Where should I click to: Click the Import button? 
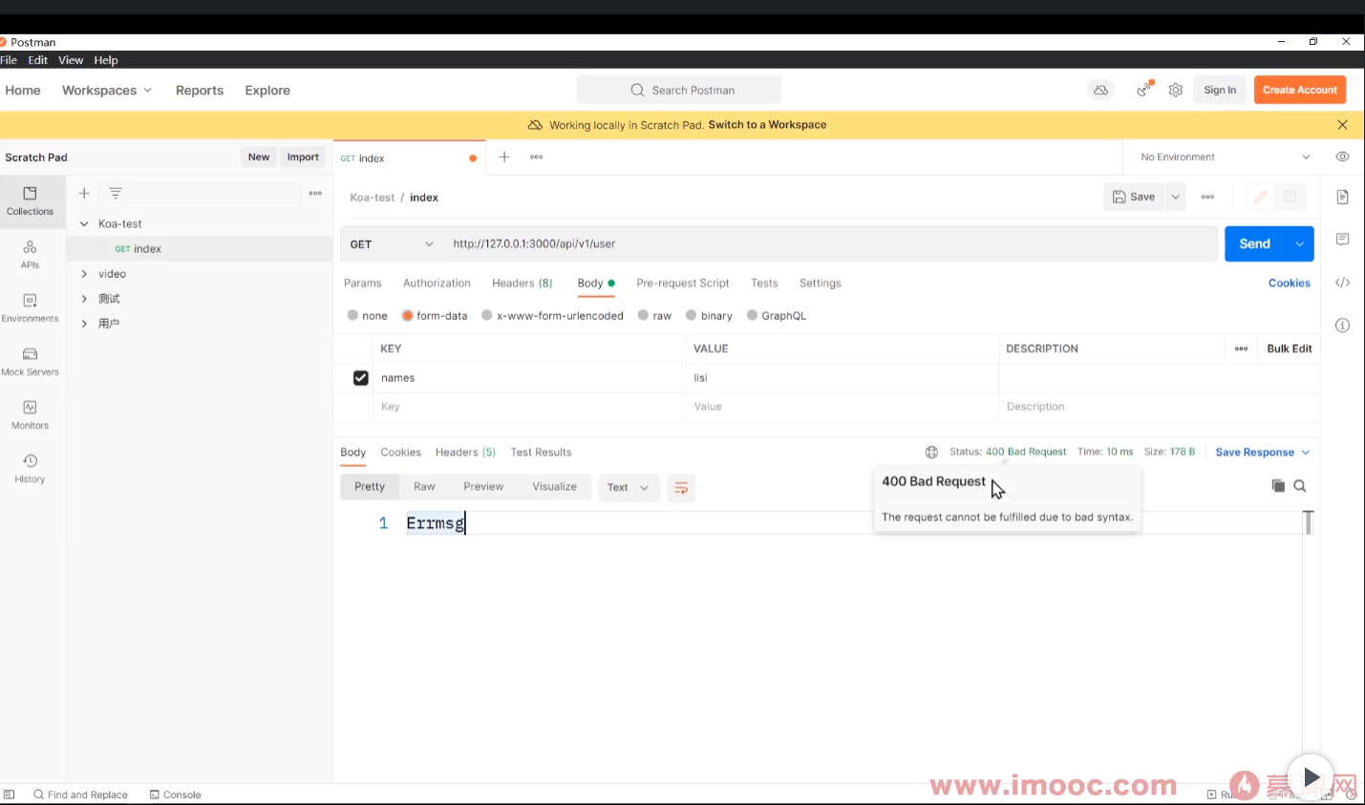(x=303, y=158)
